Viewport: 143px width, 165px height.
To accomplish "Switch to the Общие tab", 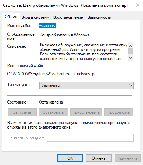I will [x=11, y=17].
